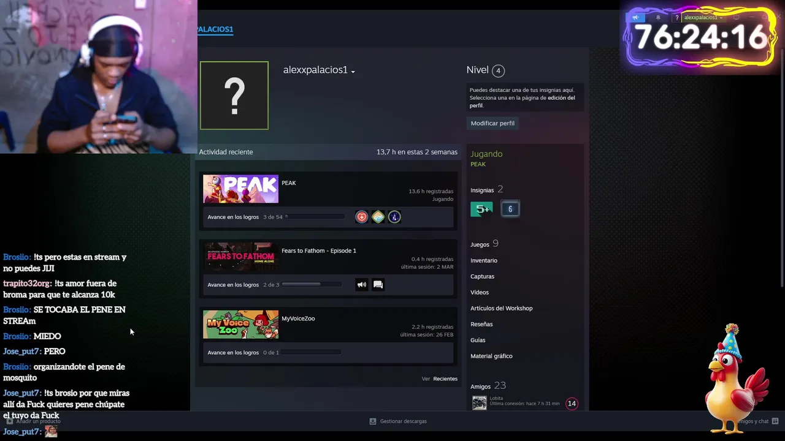Click the MyVoiceZoo achievement progress bar

(x=312, y=352)
